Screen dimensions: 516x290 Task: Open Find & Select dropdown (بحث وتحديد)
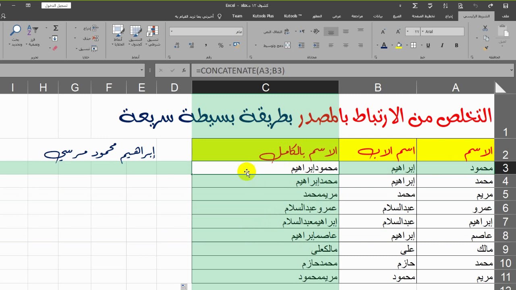click(16, 35)
